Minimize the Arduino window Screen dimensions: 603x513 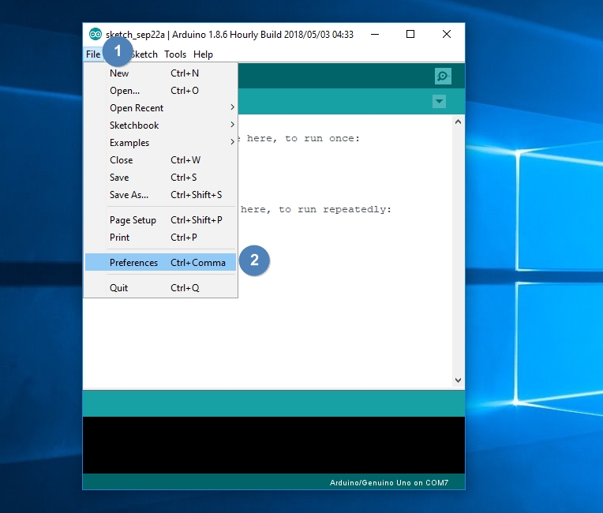coord(375,34)
